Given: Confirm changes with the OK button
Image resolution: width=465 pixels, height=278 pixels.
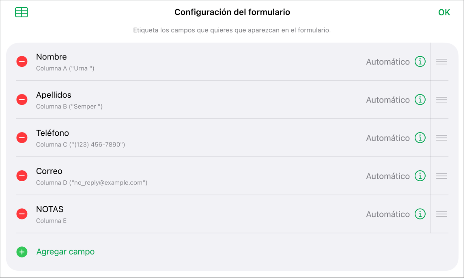Looking at the screenshot, I should point(444,12).
